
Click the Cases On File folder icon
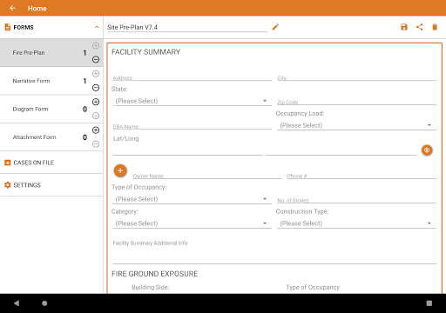[8, 163]
